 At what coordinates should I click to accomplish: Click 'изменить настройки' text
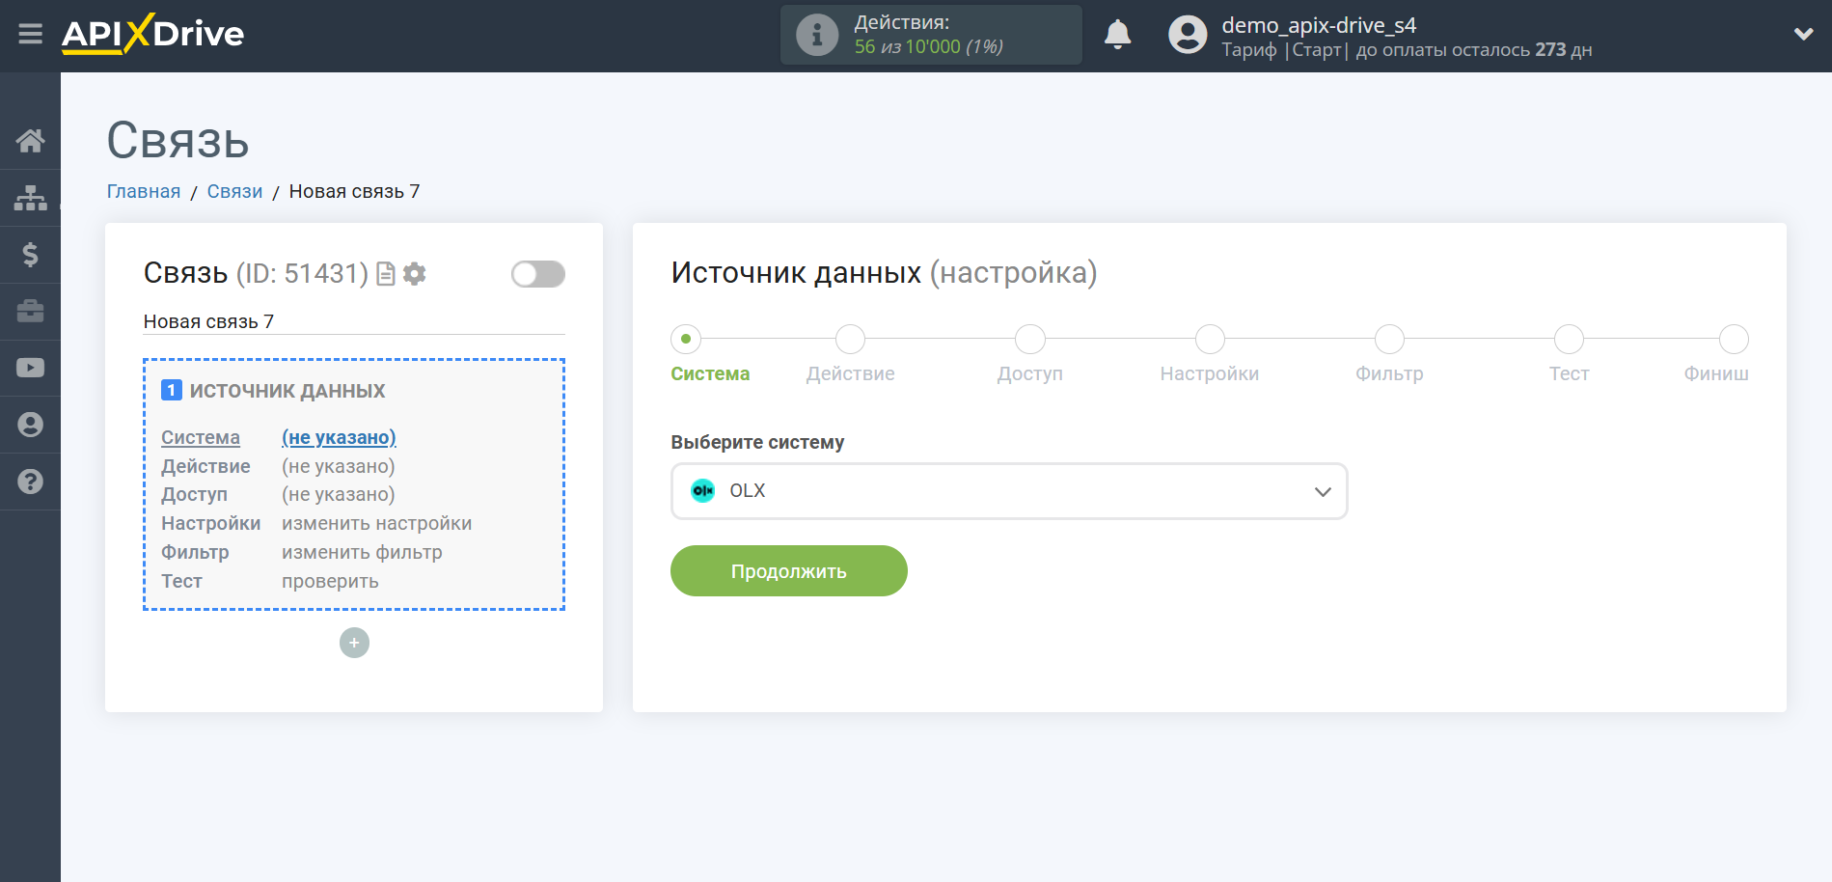click(376, 523)
